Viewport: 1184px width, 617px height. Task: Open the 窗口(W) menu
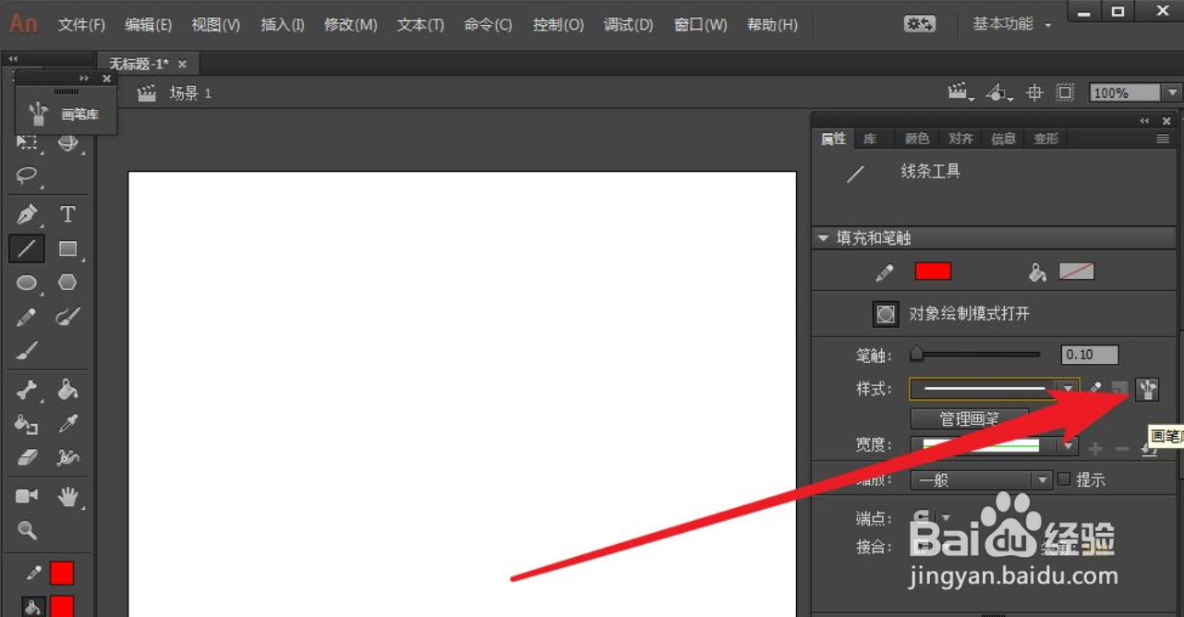700,25
